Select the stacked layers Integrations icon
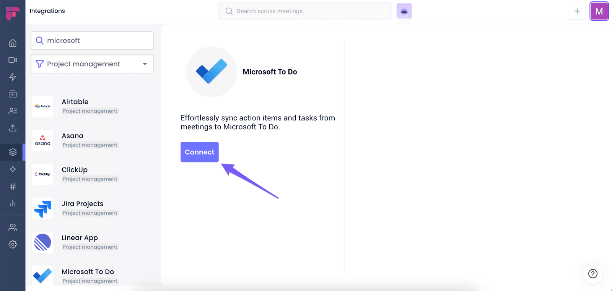This screenshot has width=612, height=291. coord(13,152)
